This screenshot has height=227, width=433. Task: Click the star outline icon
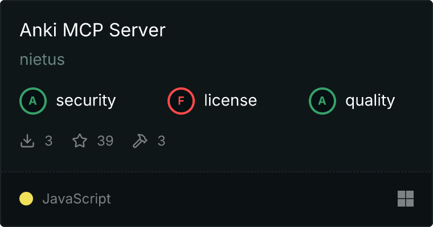click(80, 141)
